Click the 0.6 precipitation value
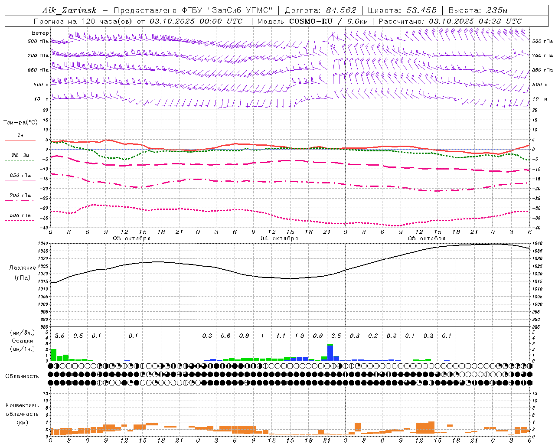Screen dimensions: 555x444 click(x=225, y=336)
